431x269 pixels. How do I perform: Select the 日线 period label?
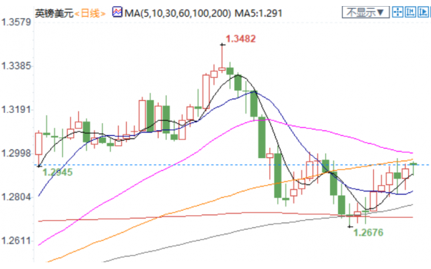(90, 13)
